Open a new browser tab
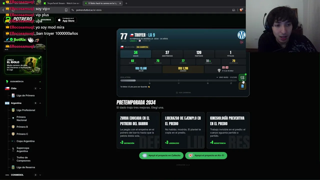The height and width of the screenshot is (180, 320). (126, 3)
